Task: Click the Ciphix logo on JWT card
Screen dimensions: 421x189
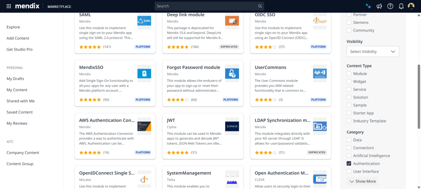Action: [232, 127]
